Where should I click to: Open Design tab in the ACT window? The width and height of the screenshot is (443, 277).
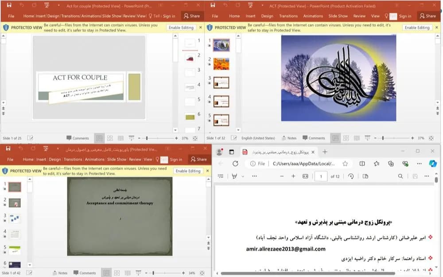click(267, 16)
